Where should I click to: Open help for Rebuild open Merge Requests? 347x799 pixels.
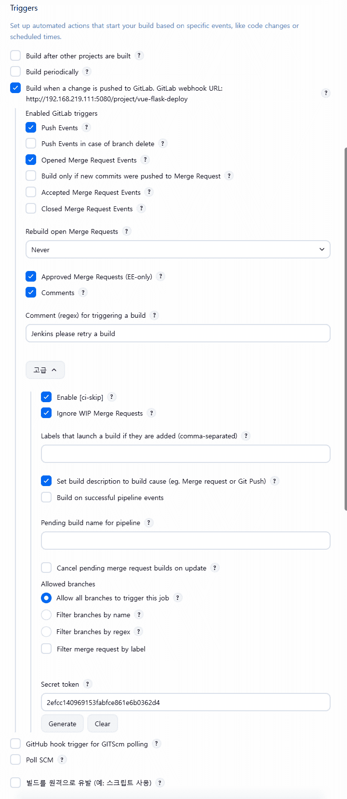(126, 231)
